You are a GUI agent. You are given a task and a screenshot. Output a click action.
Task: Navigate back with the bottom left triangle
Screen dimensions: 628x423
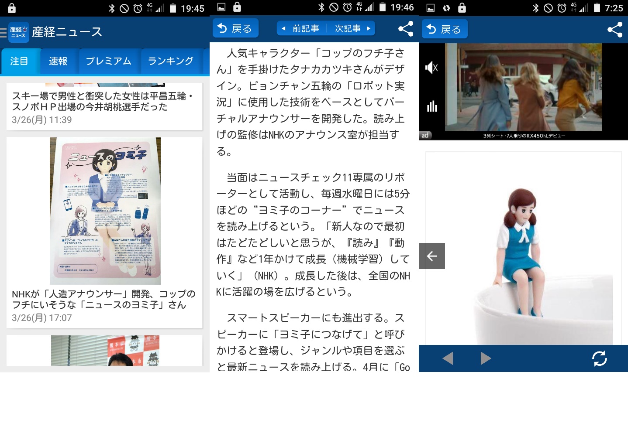448,358
